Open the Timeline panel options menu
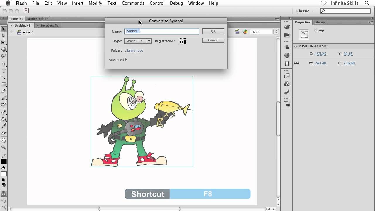375x211 pixels. (277, 19)
